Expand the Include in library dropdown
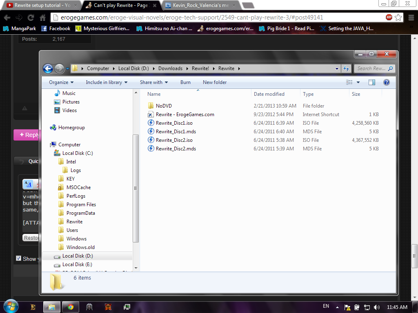The image size is (418, 313). [107, 82]
